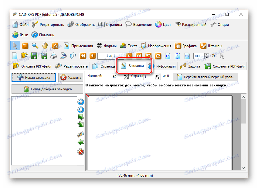This screenshot has width=258, height=188.
Task: Click green arrow pointing down-right
Action: pyautogui.click(x=81, y=124)
